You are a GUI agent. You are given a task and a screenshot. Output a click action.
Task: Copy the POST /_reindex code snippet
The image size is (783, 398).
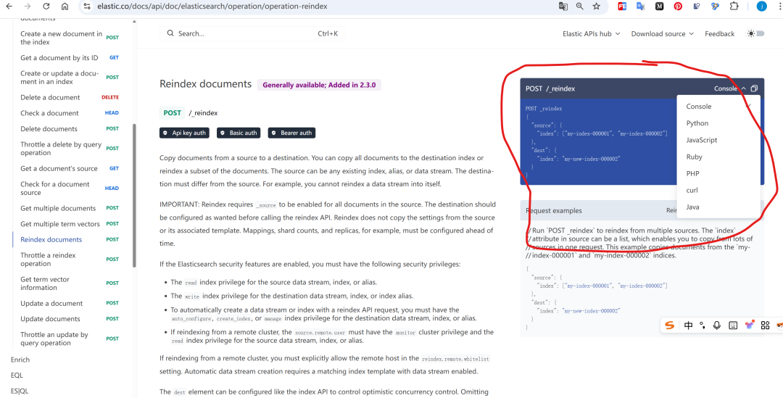754,88
